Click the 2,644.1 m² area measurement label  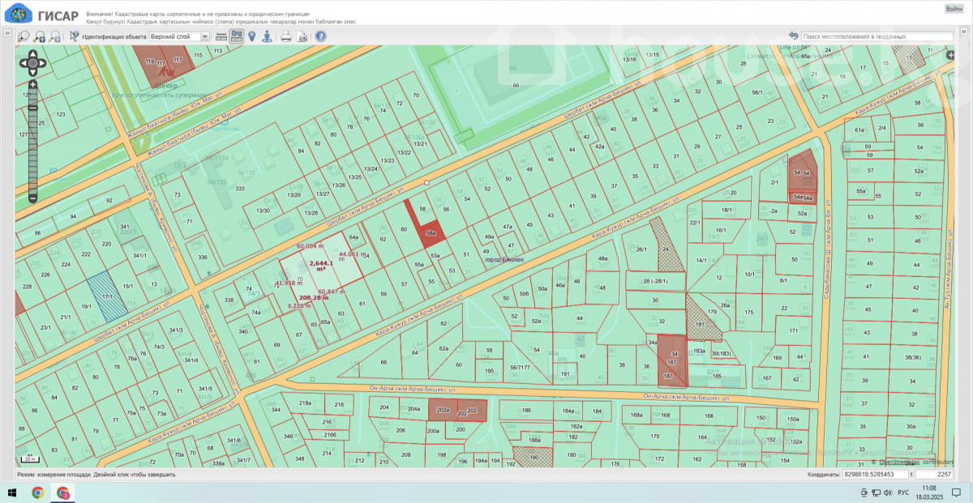click(322, 264)
